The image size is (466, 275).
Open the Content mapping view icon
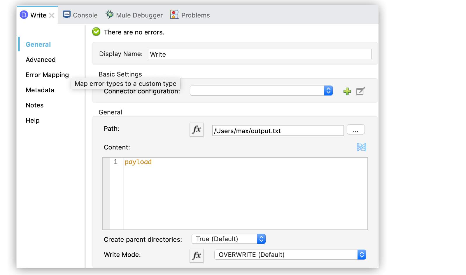[x=361, y=147]
